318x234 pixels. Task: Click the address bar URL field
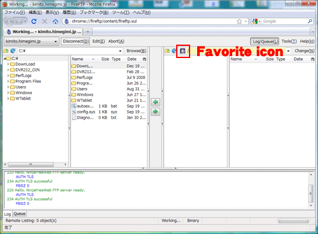click(153, 21)
